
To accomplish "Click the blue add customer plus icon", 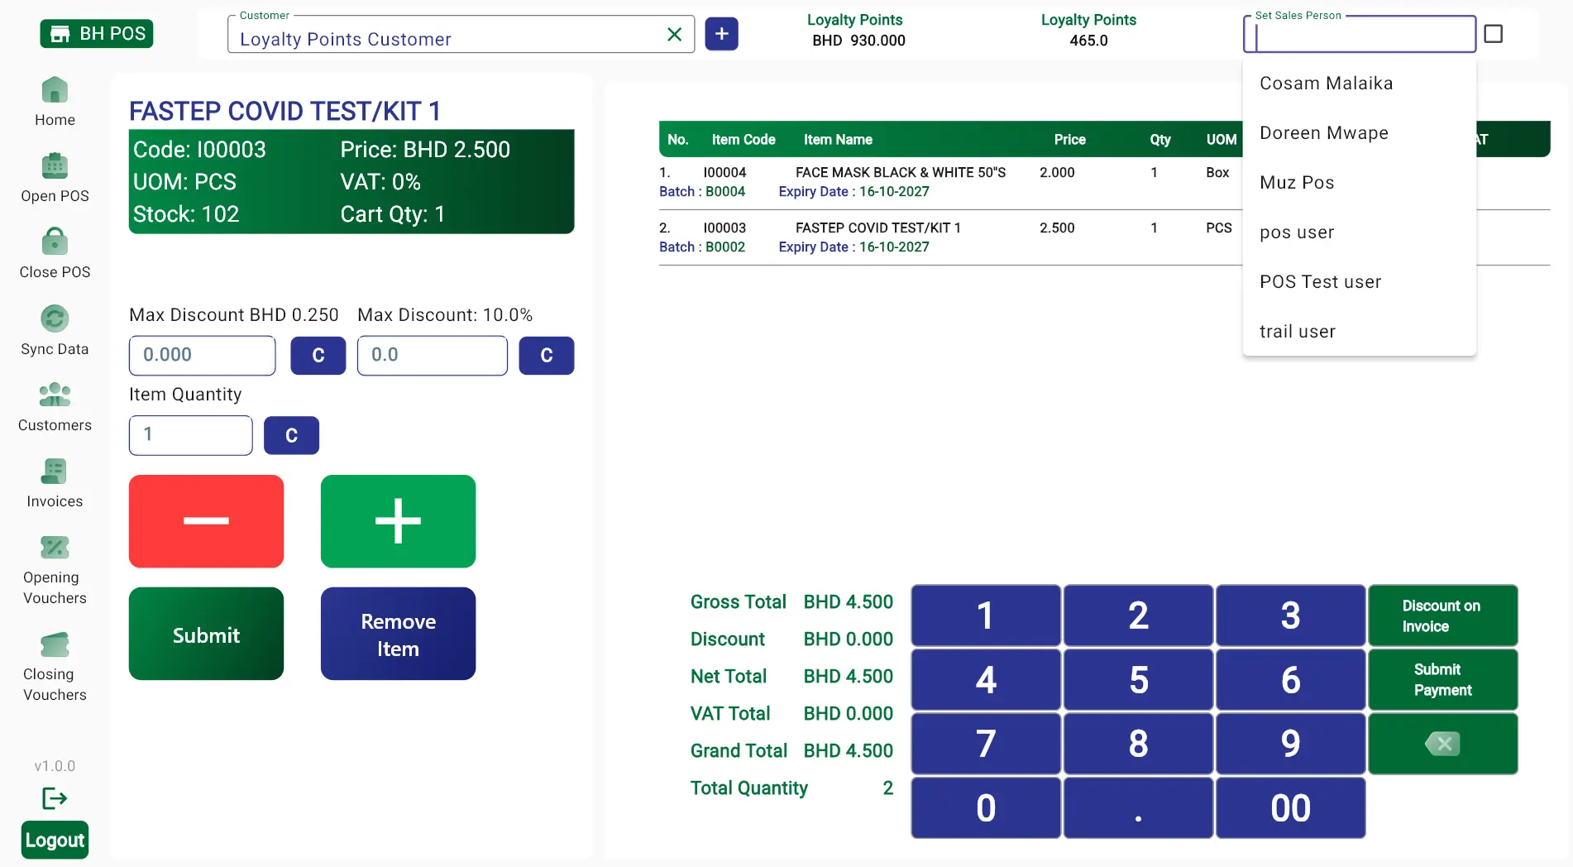I will [721, 34].
